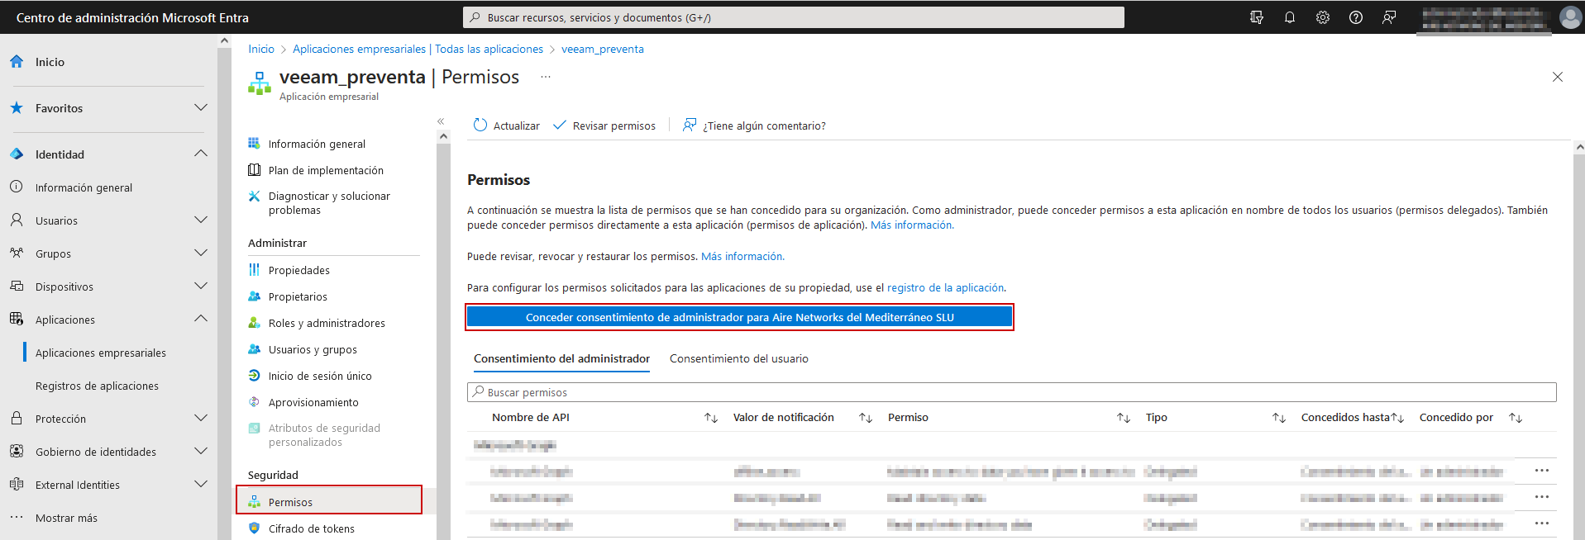The image size is (1585, 540).
Task: Collapse the Identidad section
Action: [x=200, y=154]
